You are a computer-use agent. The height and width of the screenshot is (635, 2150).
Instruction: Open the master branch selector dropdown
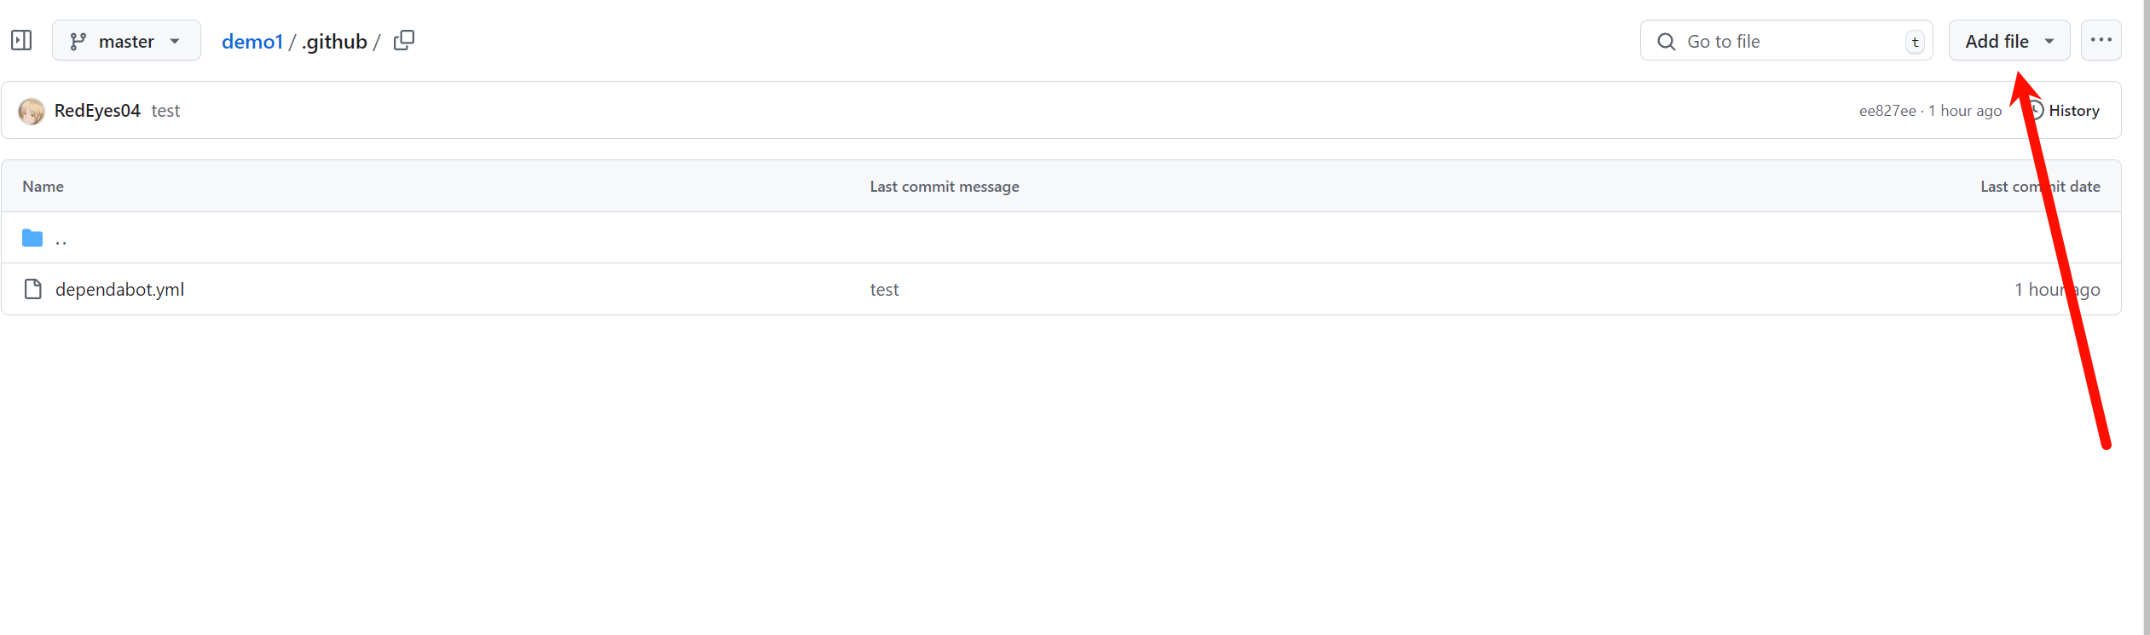click(126, 41)
